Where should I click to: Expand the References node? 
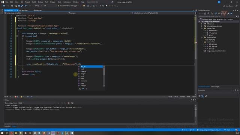point(202,24)
